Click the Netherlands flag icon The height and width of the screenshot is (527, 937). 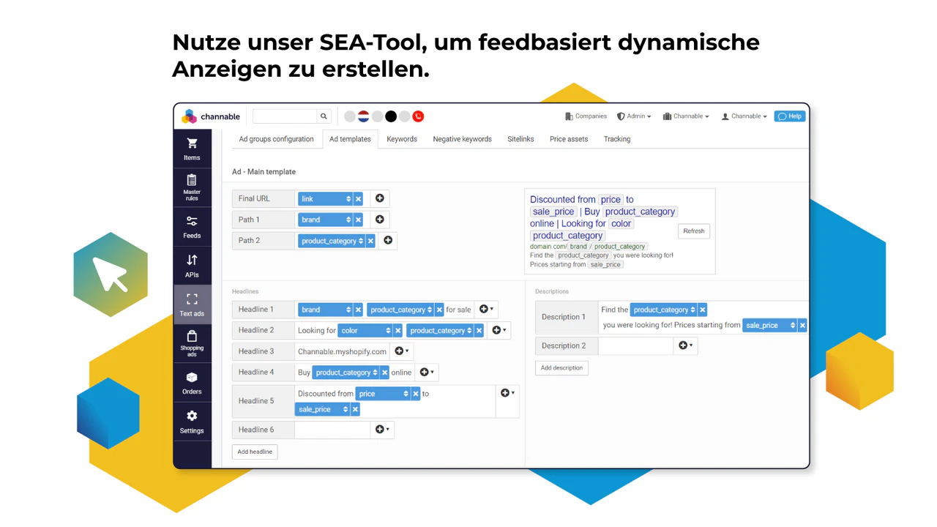tap(363, 116)
